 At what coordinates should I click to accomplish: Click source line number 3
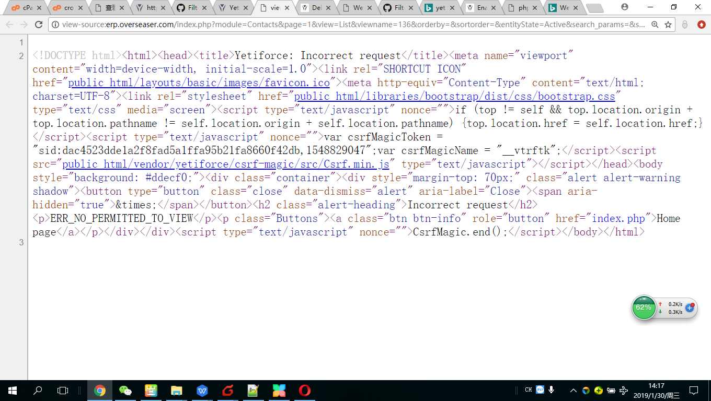[x=21, y=242]
